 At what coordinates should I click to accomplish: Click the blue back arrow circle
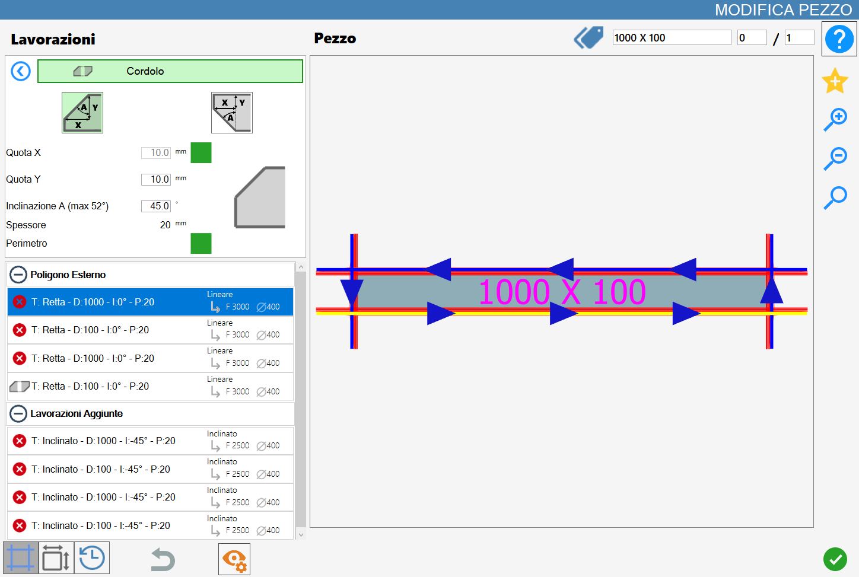pyautogui.click(x=21, y=71)
